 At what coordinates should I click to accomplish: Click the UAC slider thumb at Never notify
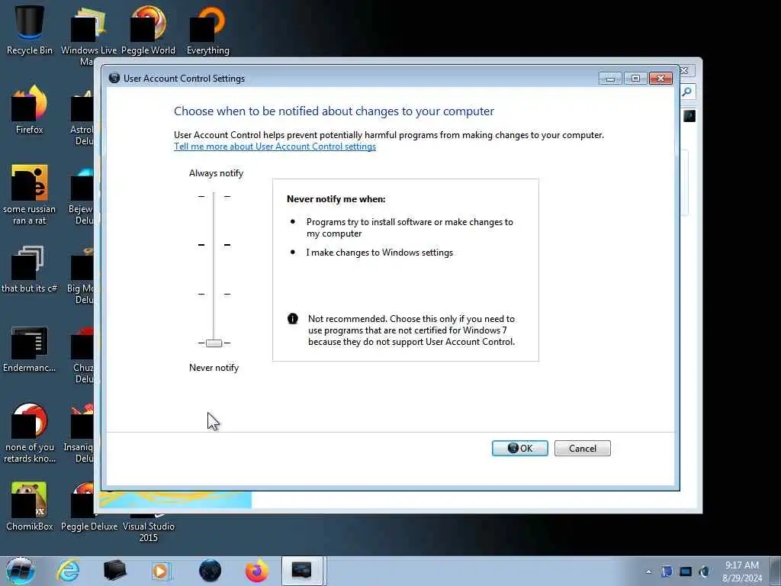click(214, 343)
